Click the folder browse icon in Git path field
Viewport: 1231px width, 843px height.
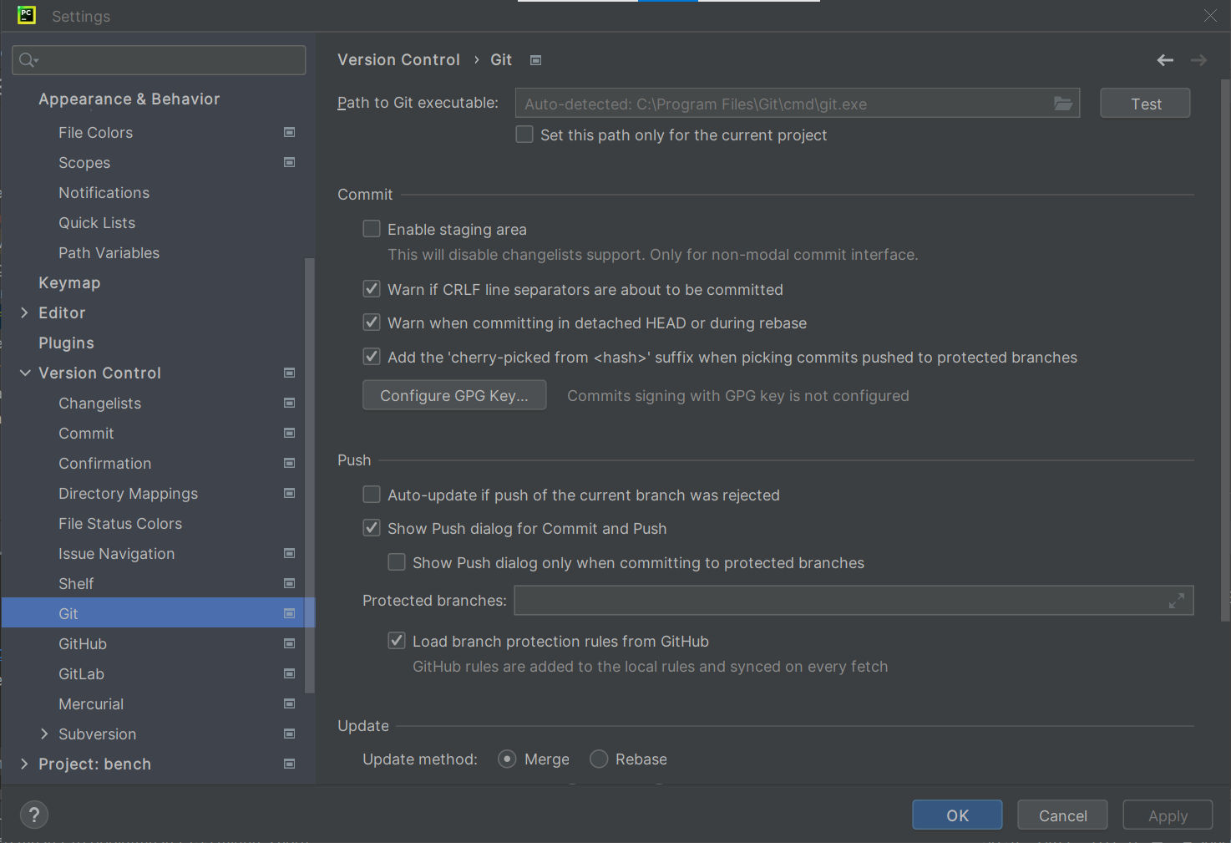coord(1062,104)
